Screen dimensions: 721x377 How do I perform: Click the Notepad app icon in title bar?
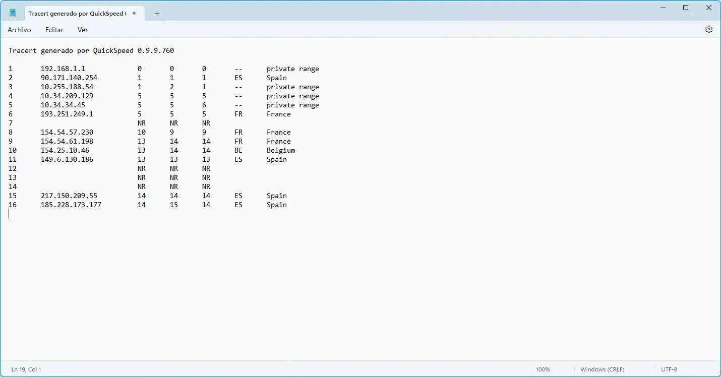tap(13, 13)
